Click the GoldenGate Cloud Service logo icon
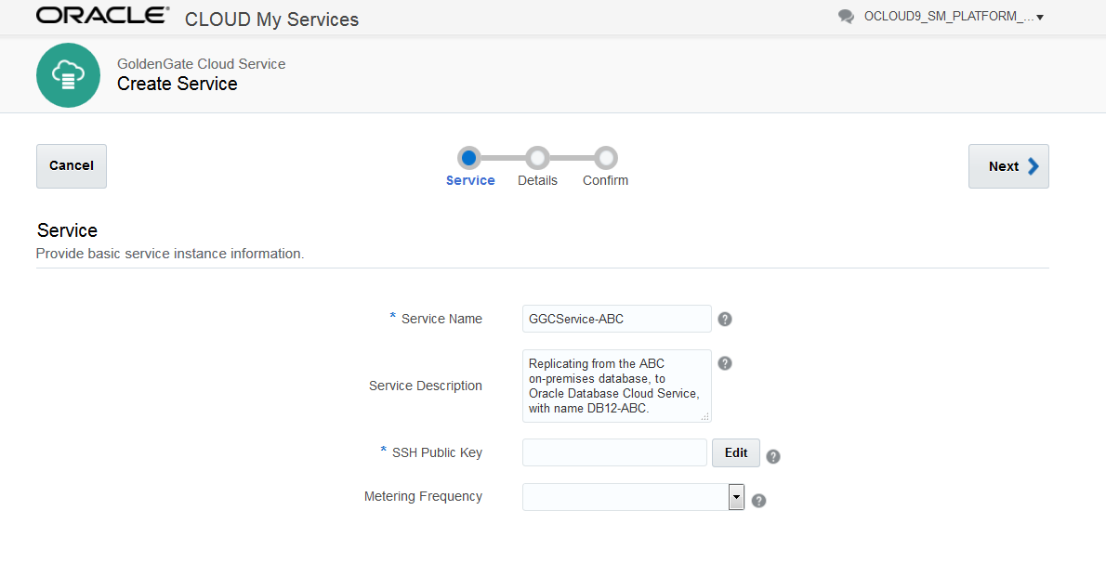 (68, 75)
